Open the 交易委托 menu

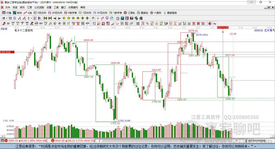[73, 7]
